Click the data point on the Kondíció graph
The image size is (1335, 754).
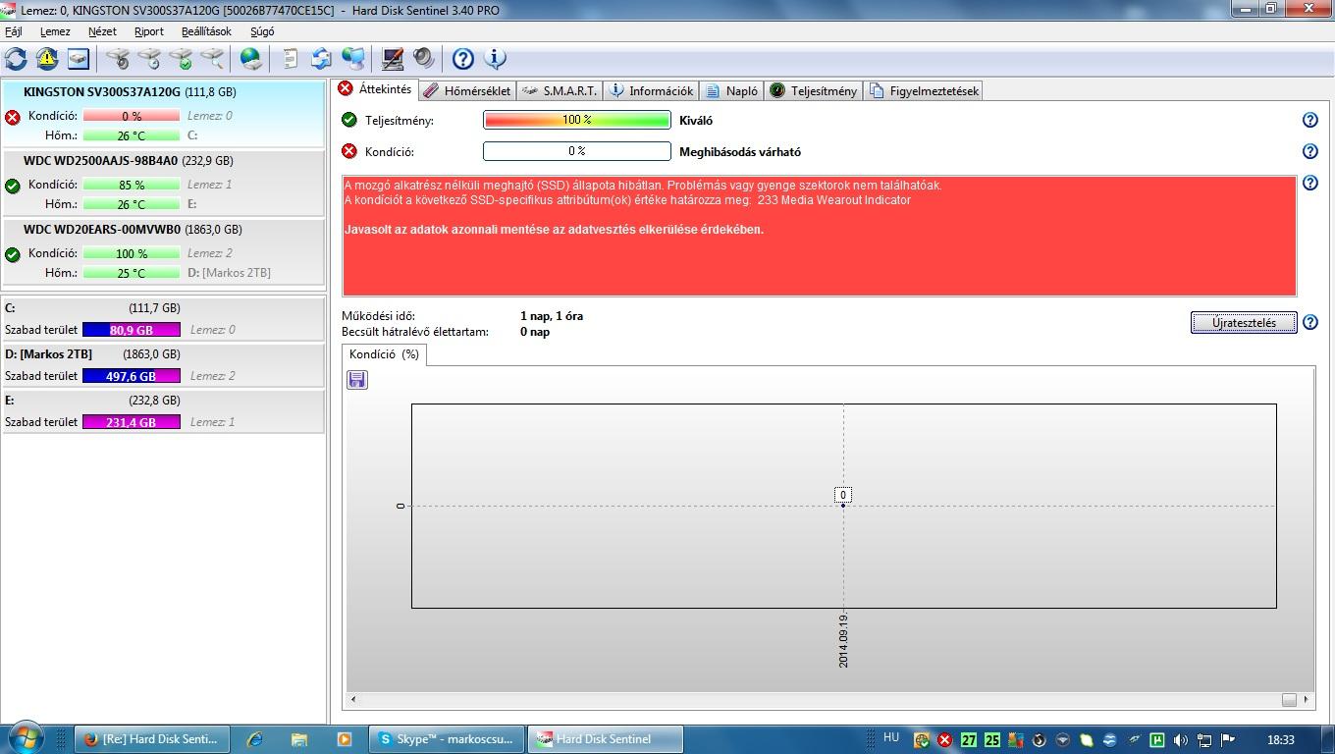pos(843,506)
